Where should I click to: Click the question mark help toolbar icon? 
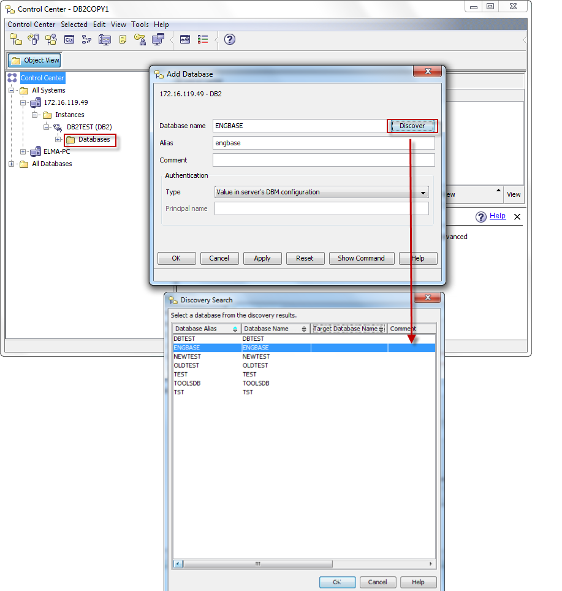tap(229, 39)
